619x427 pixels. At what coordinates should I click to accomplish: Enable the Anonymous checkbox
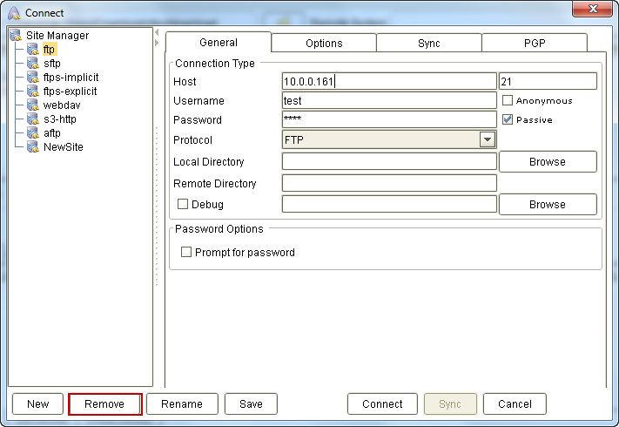[x=508, y=100]
